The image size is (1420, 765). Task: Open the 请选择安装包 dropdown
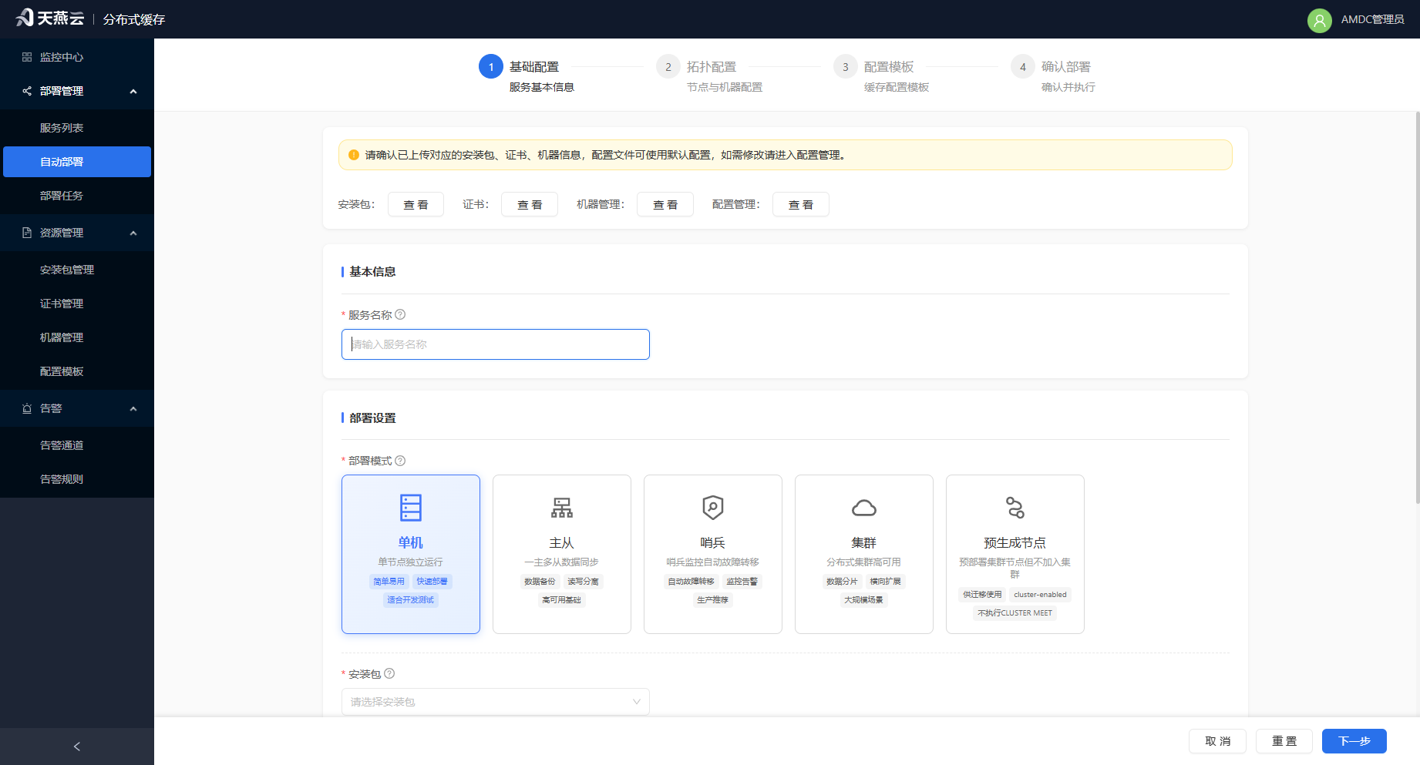point(496,702)
